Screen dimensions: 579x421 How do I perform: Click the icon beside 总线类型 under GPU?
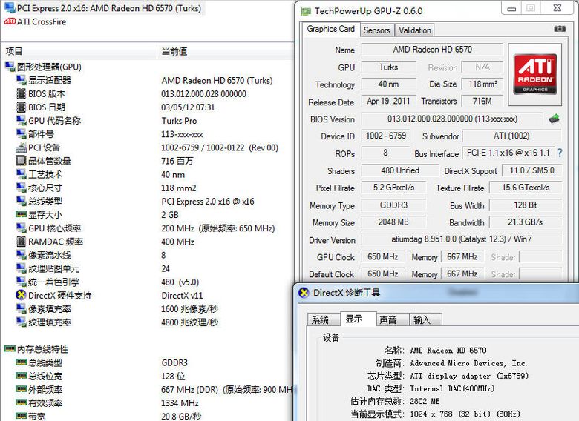tap(21, 202)
